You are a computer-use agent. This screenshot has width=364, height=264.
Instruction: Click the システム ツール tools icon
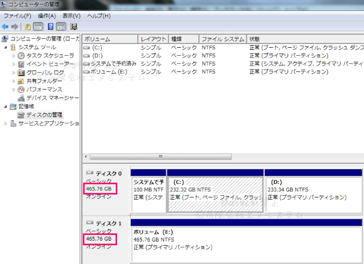click(x=13, y=47)
